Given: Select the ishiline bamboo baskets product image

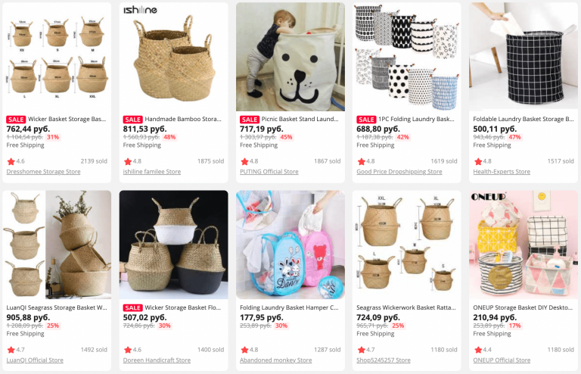Looking at the screenshot, I should (x=173, y=57).
